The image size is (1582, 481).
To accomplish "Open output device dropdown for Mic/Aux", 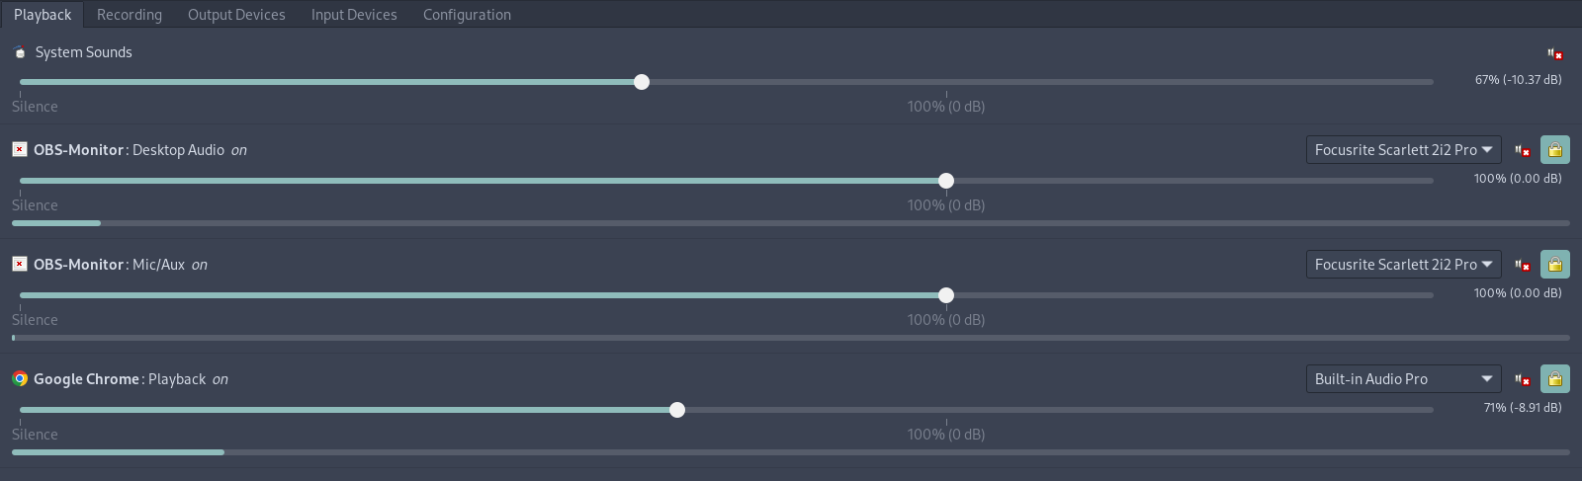I will tap(1403, 265).
